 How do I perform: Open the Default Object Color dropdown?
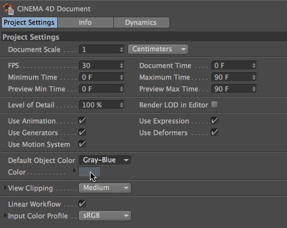105,160
